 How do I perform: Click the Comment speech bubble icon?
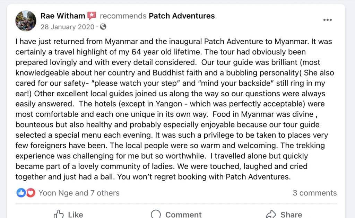tap(156, 214)
